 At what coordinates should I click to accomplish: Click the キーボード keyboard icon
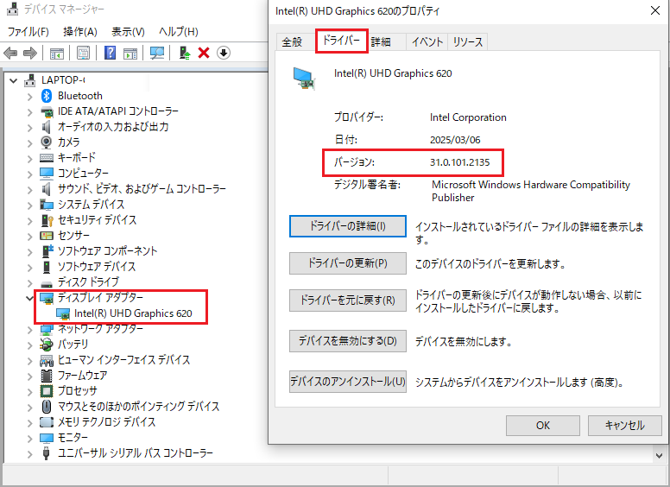click(x=46, y=158)
